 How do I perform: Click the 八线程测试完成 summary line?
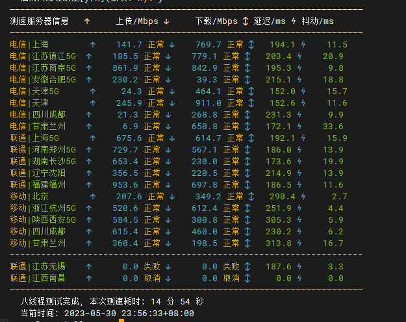[x=112, y=301]
